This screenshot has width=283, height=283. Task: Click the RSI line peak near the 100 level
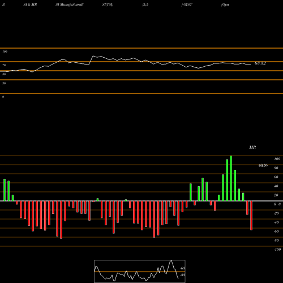point(93,56)
